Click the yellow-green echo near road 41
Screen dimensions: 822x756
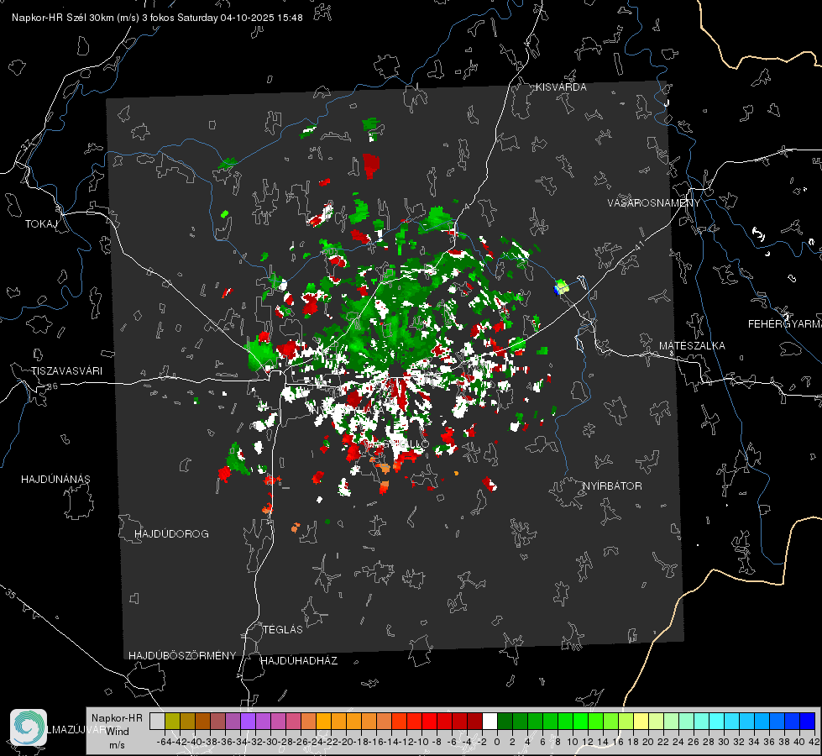(x=562, y=287)
